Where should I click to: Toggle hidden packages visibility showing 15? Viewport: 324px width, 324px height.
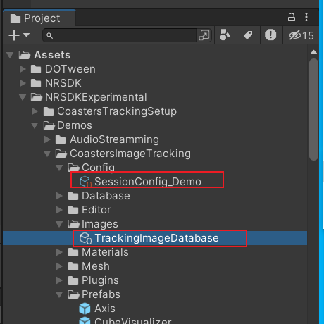301,35
